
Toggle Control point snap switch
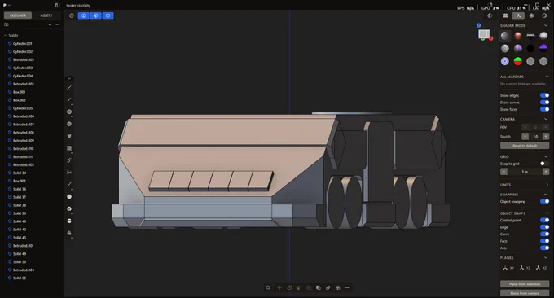click(544, 220)
